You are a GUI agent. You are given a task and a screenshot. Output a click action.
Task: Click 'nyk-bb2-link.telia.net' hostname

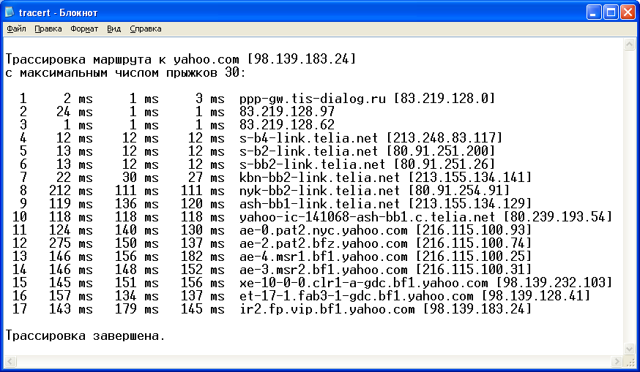(319, 191)
